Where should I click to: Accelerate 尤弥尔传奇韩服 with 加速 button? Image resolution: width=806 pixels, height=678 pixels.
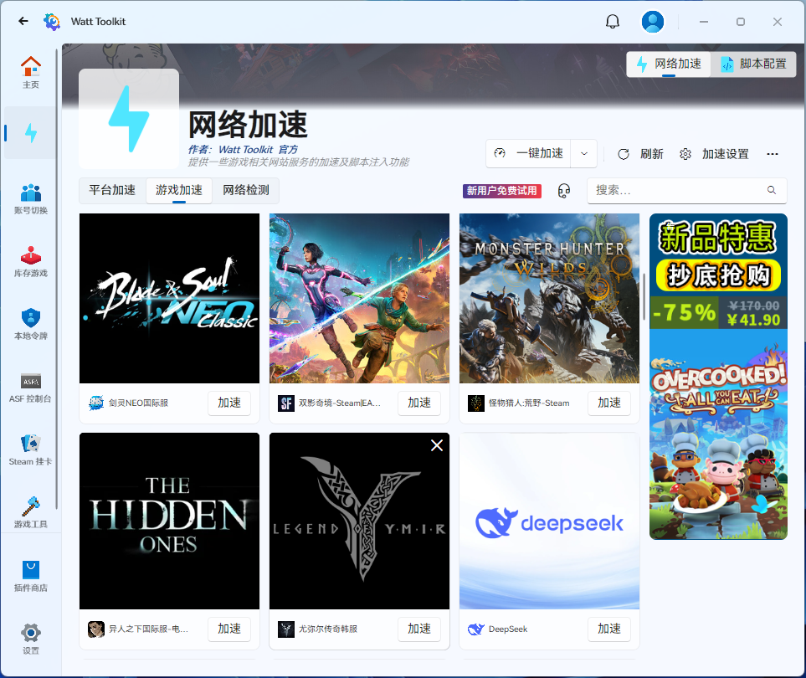click(419, 629)
